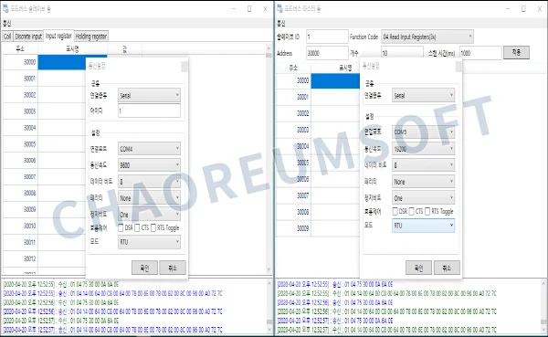Open the COM5 port dropdown
548x337 pixels.
pos(423,132)
